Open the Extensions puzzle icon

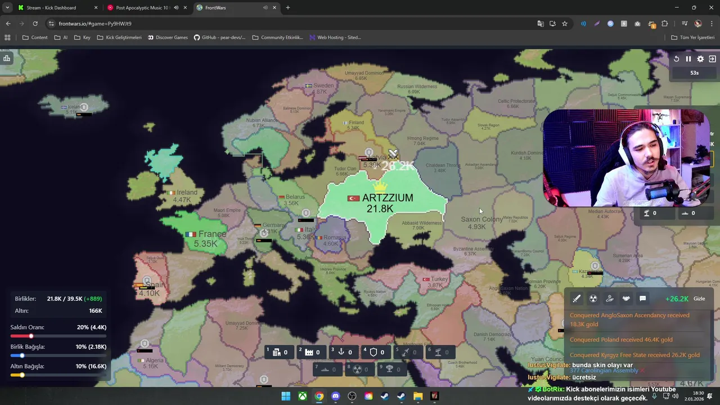point(665,24)
